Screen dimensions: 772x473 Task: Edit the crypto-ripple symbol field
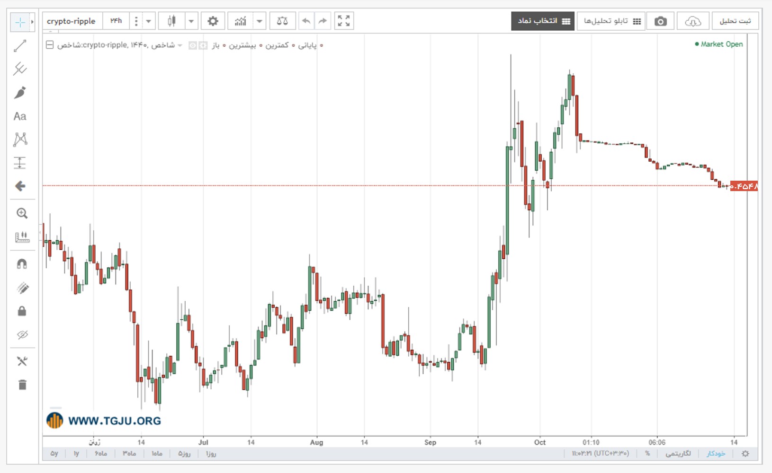72,21
